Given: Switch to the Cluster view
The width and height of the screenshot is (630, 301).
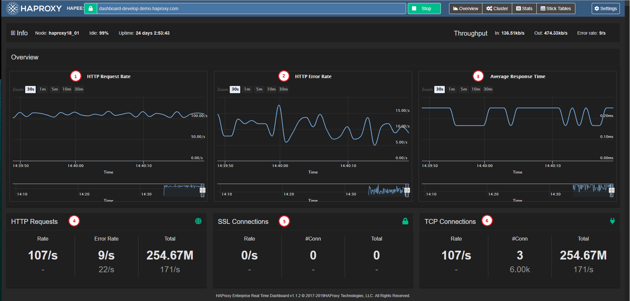Looking at the screenshot, I should click(497, 8).
